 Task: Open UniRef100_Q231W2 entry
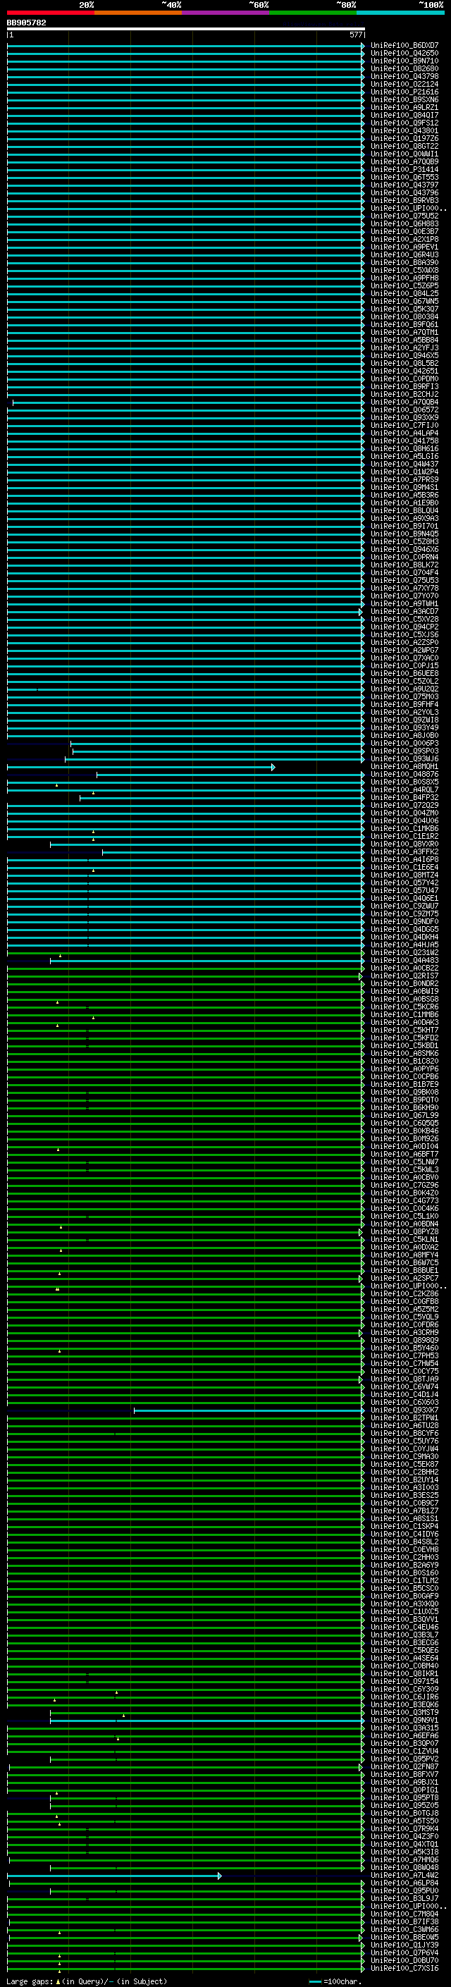pyautogui.click(x=404, y=954)
